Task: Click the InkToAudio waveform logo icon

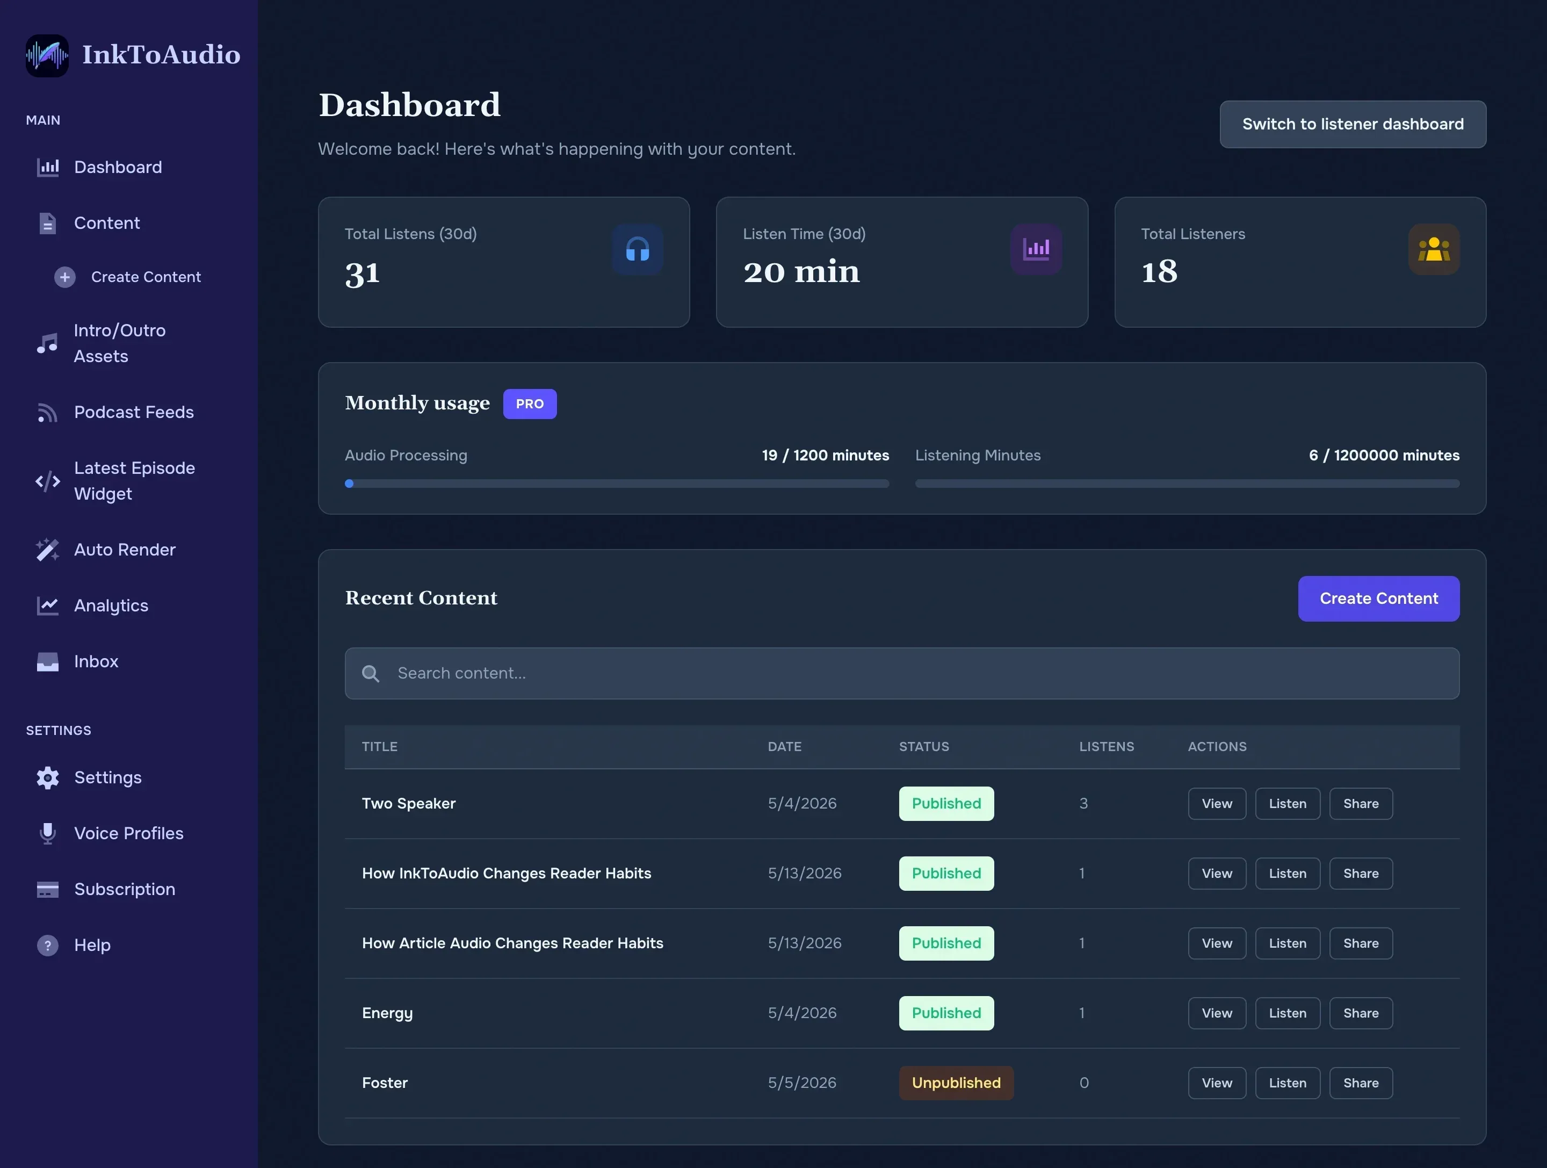Action: (47, 55)
